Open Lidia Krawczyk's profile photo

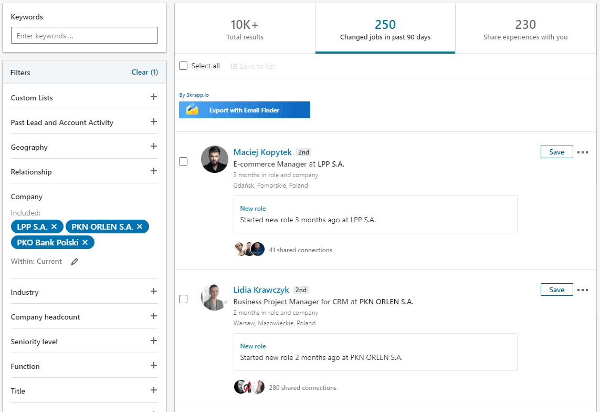pos(215,297)
